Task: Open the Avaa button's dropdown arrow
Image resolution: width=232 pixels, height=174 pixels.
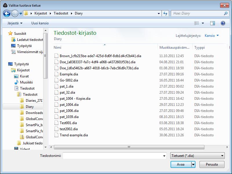Action: (x=193, y=164)
